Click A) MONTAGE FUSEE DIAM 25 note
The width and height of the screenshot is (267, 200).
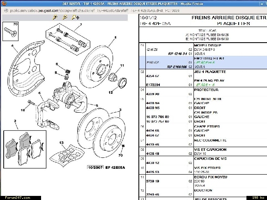pyautogui.click(x=207, y=35)
